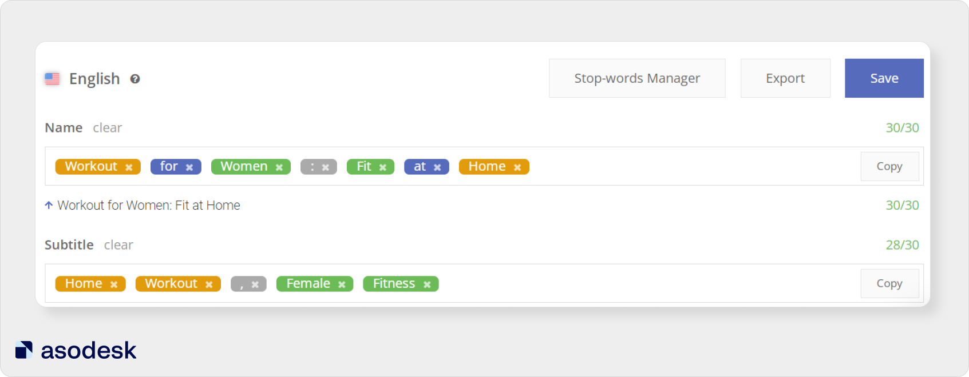Delete the "Women" keyword tag
The image size is (969, 377).
[x=279, y=167]
